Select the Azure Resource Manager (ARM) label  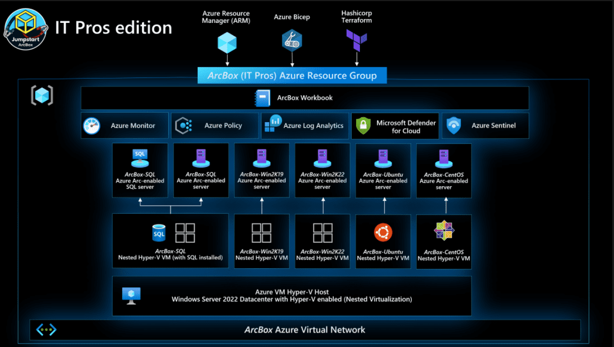tap(226, 17)
